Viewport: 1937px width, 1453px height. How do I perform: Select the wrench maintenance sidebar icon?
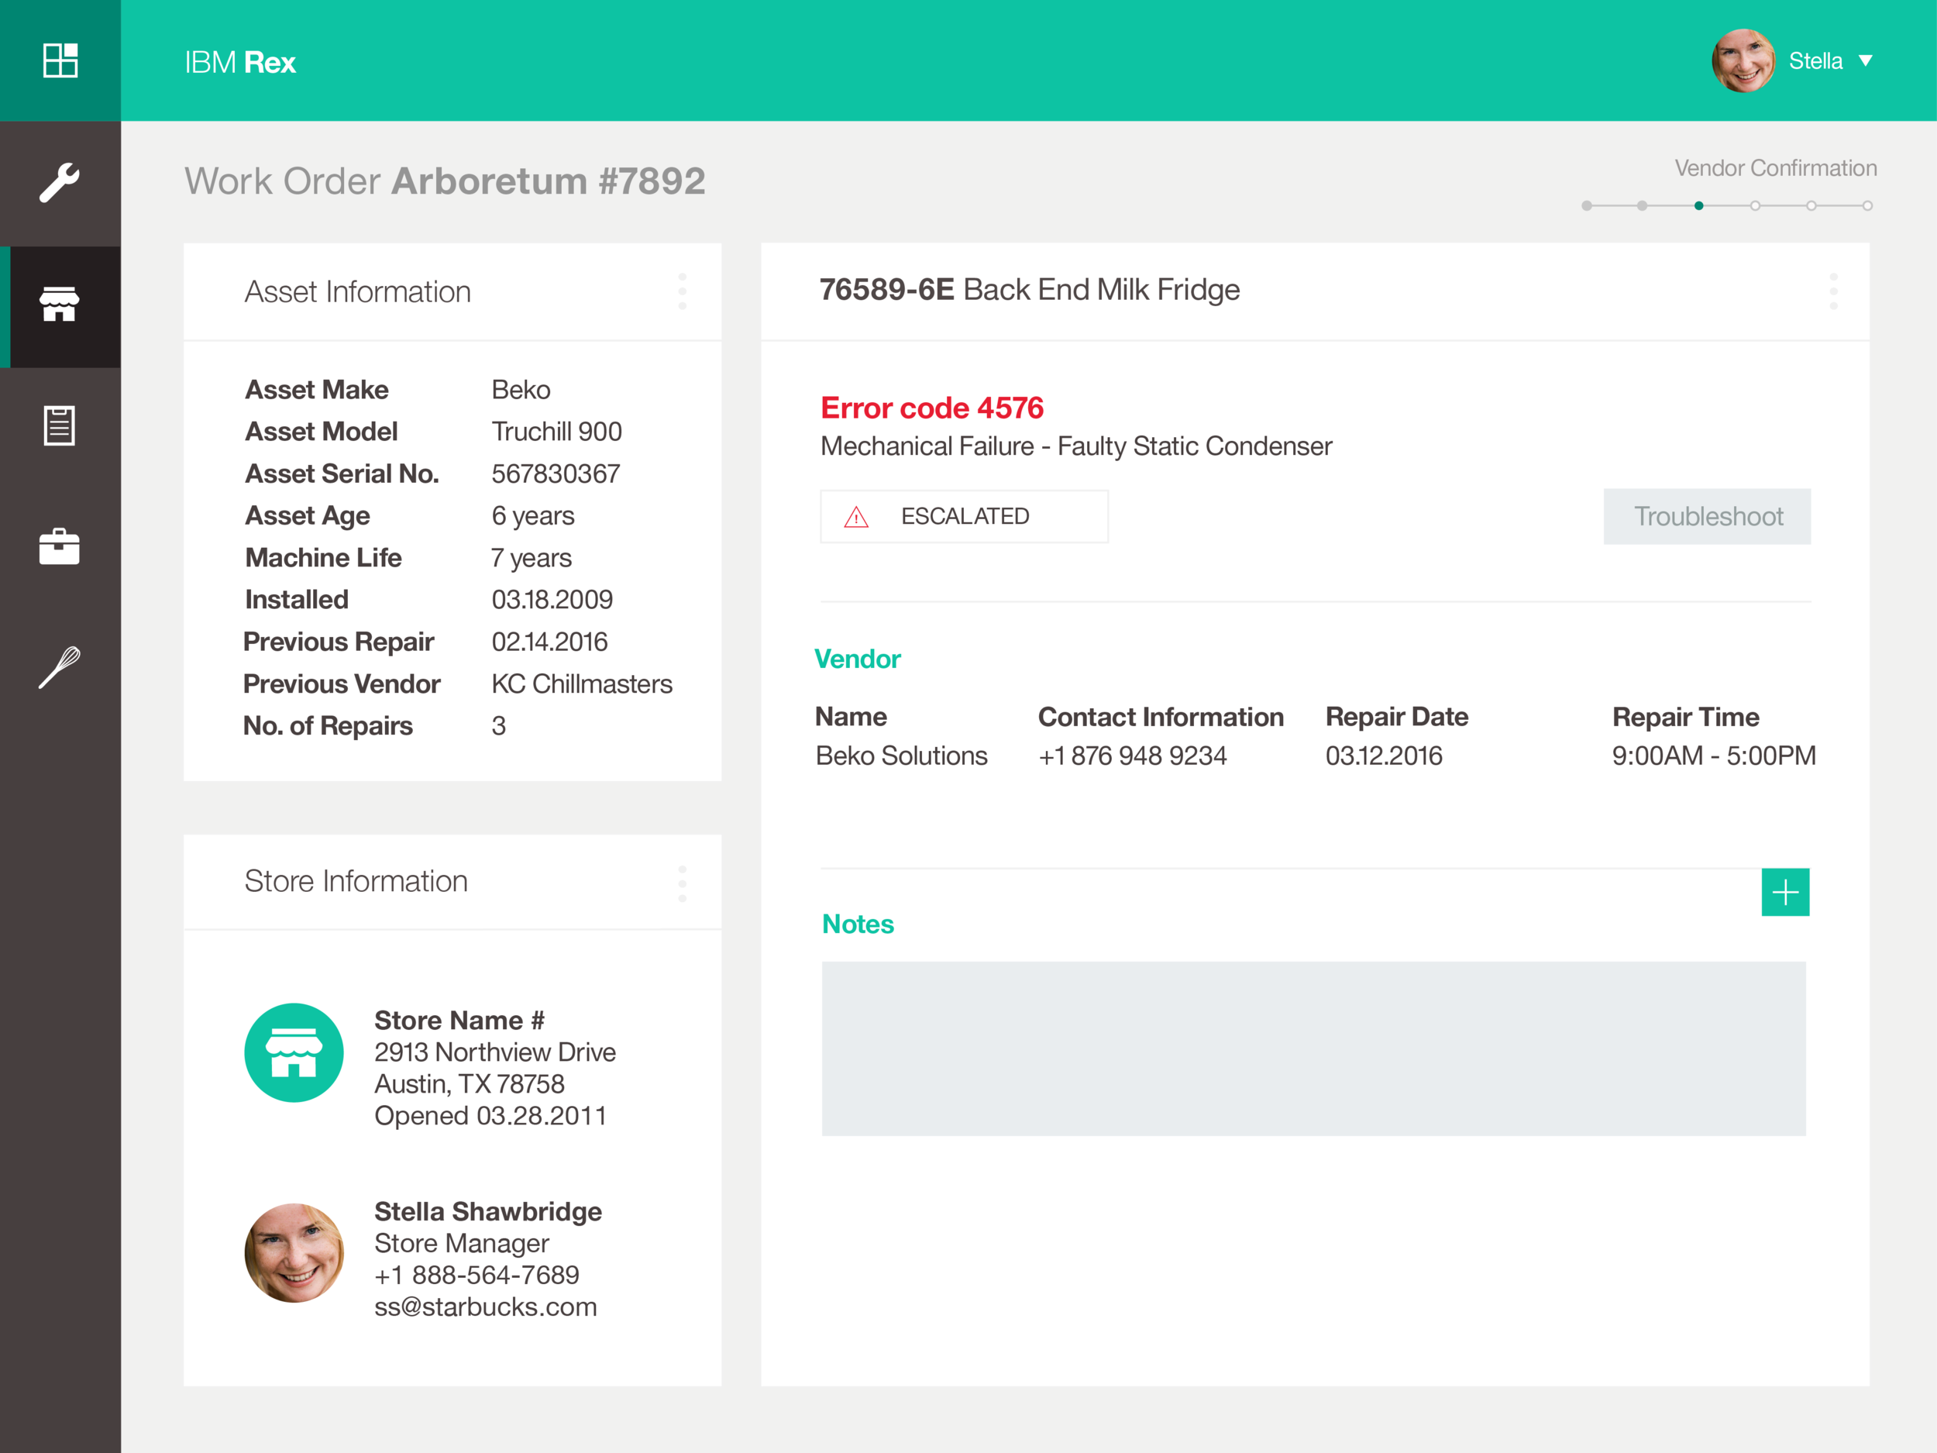point(60,183)
